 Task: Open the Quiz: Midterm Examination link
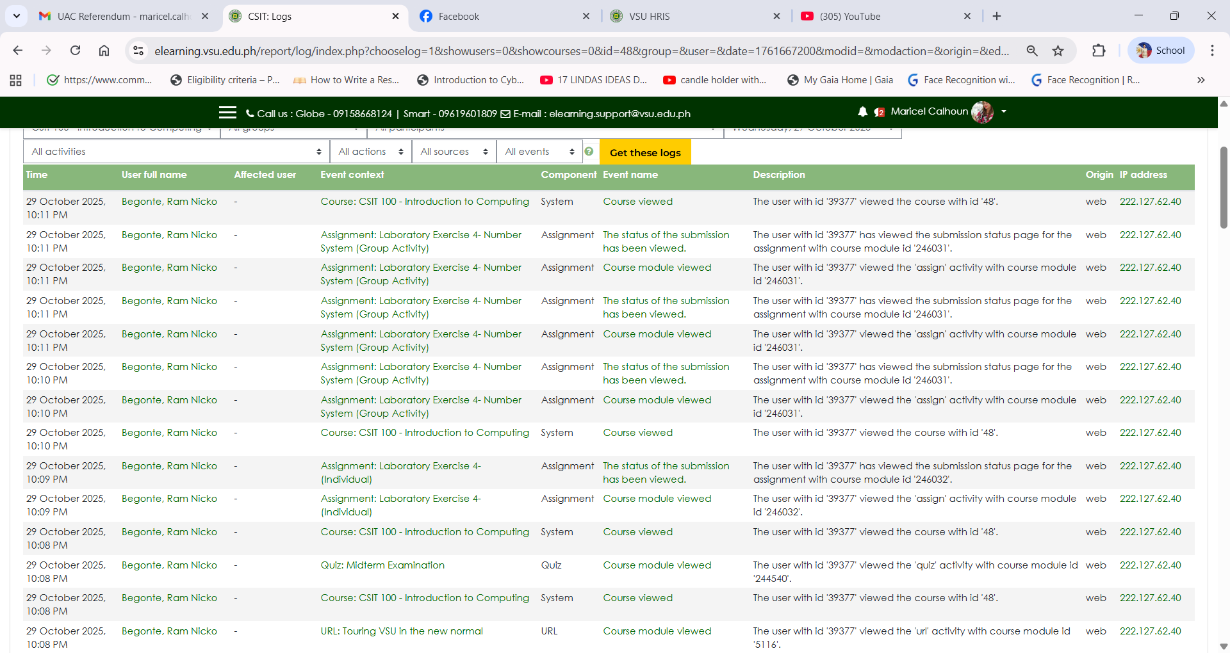[x=382, y=565]
